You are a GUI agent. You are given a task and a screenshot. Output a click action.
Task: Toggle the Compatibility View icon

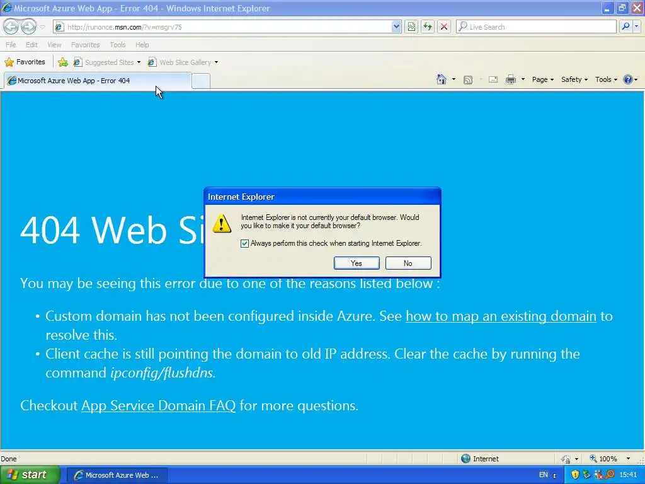point(411,26)
